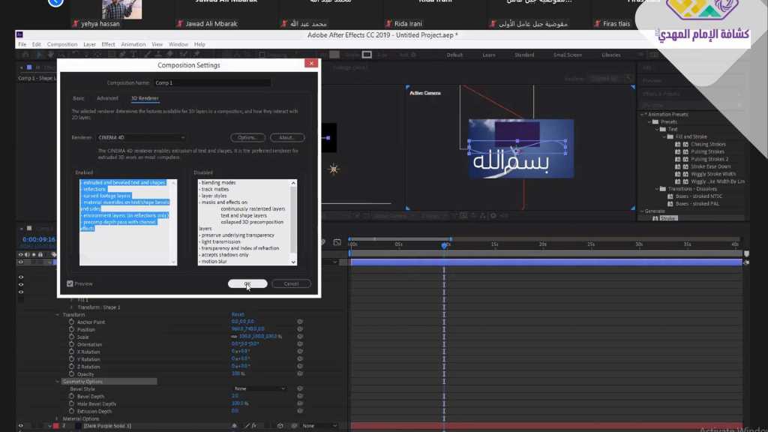Open the Composition menu

[x=61, y=44]
